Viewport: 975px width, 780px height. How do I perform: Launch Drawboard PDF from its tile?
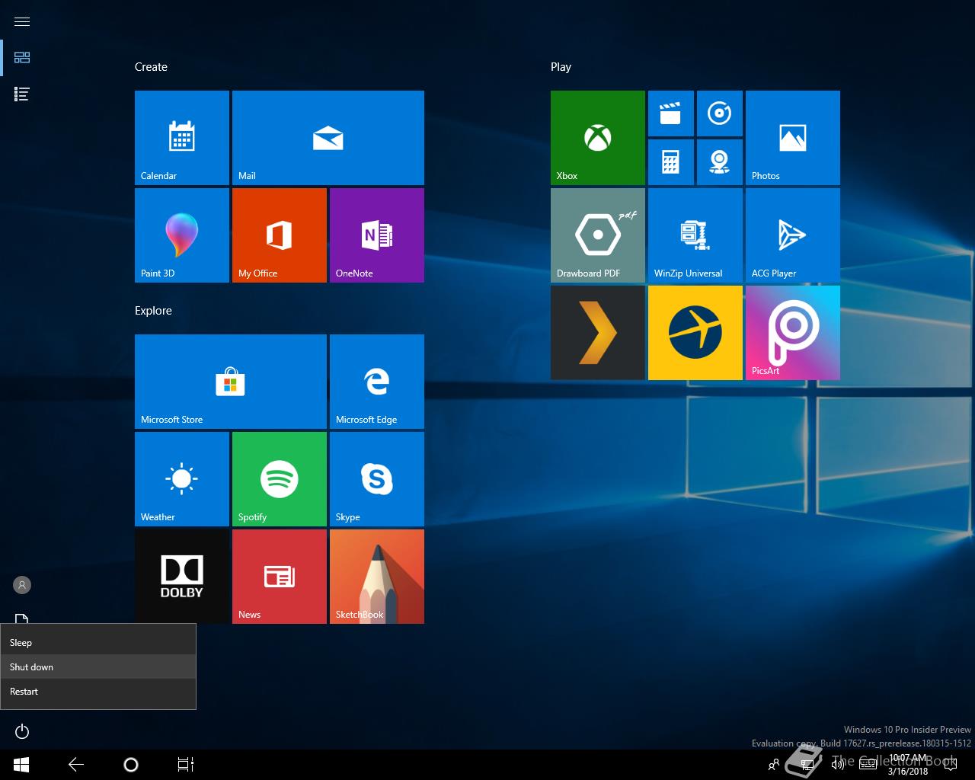pos(598,235)
